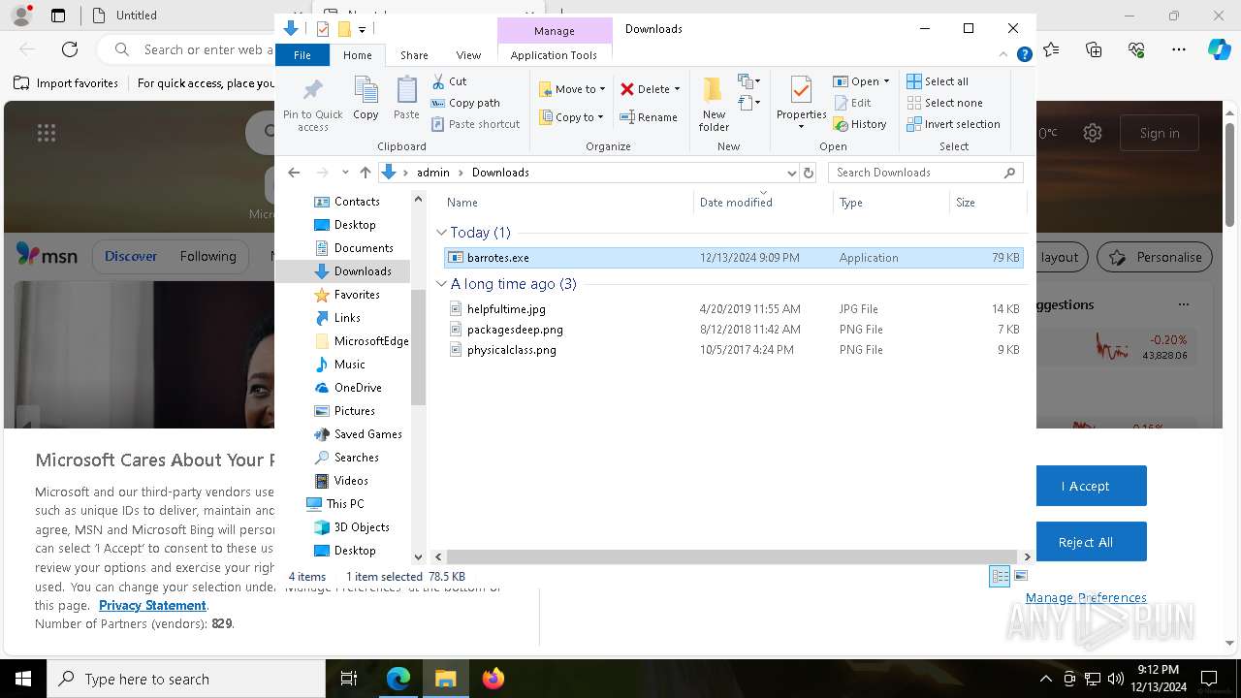Switch to the View ribbon tab
This screenshot has height=698, width=1241.
[x=468, y=55]
